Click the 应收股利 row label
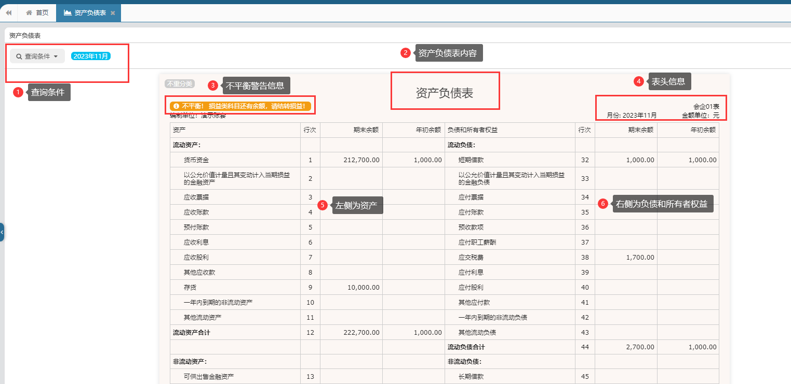This screenshot has width=791, height=384. 196,257
